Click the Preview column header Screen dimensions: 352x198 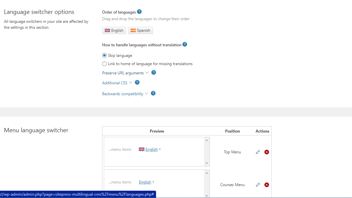click(x=157, y=131)
